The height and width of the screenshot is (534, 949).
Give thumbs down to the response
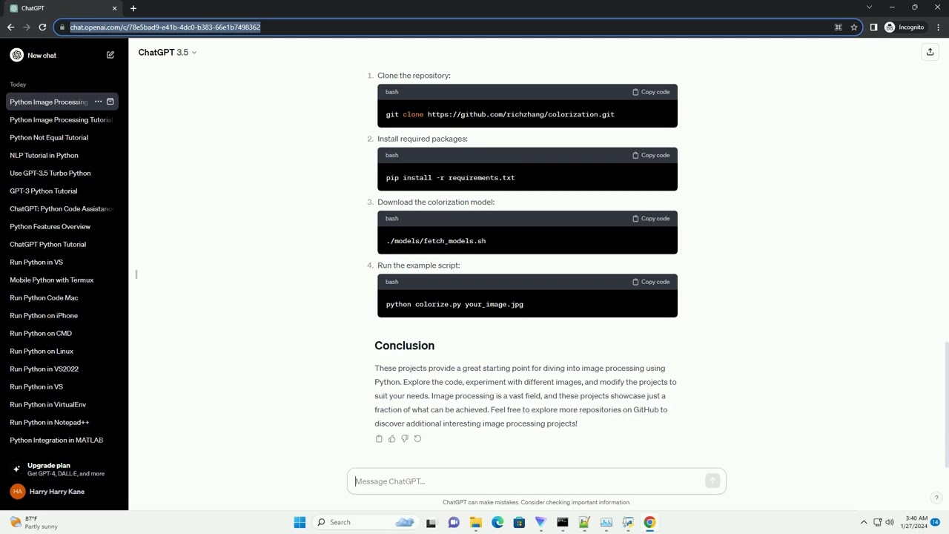coord(405,439)
